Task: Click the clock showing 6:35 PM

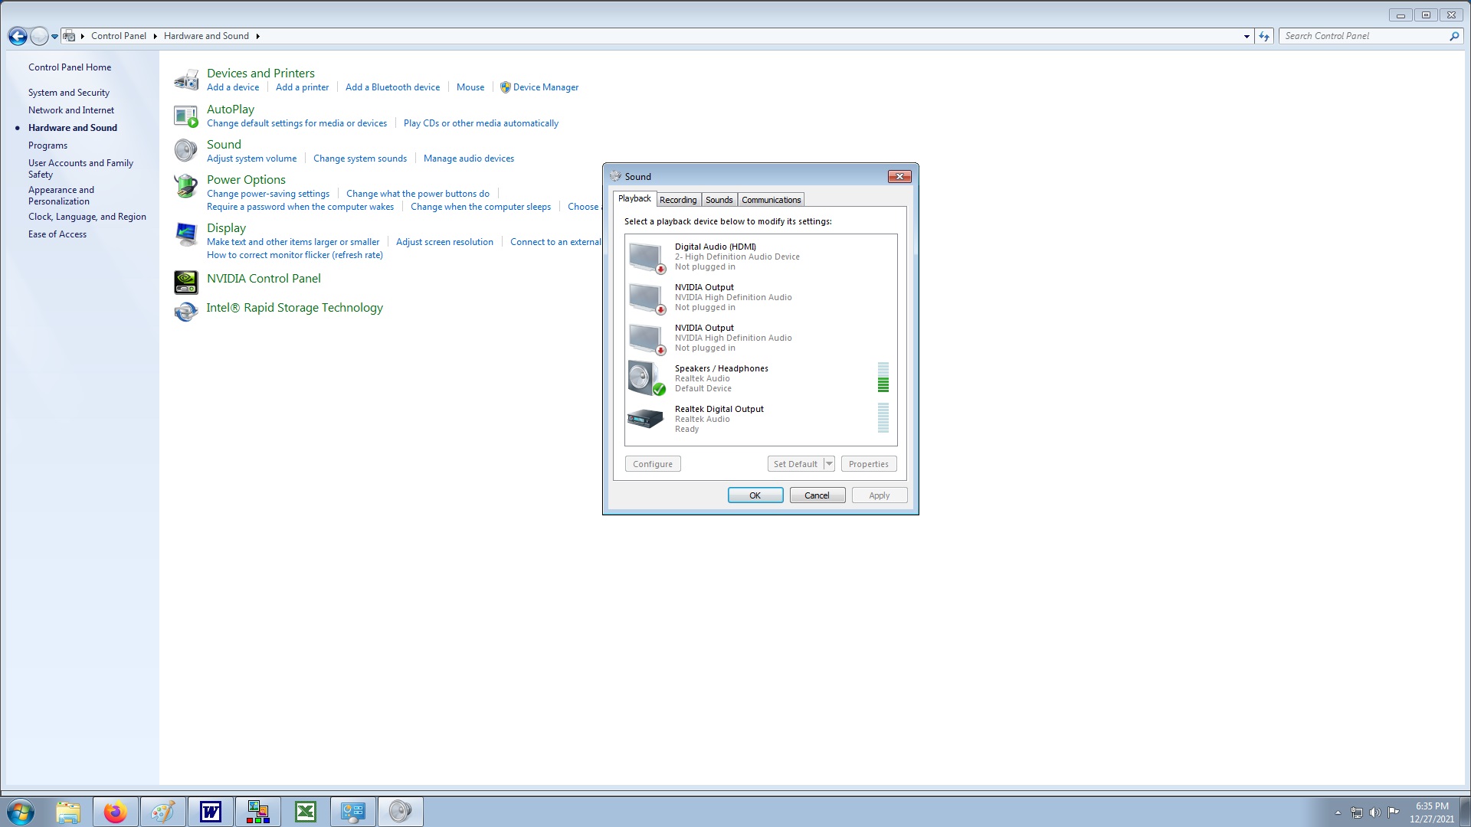Action: point(1431,806)
